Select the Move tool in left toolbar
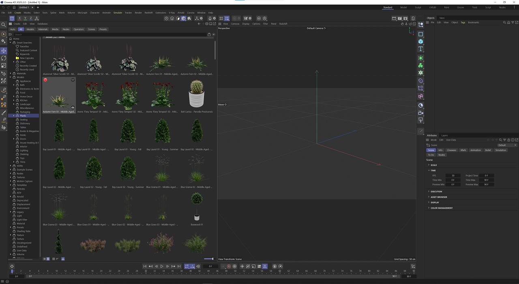519x284 pixels. coord(4,51)
